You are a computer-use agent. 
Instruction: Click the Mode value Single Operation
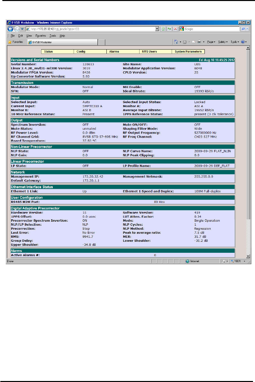(207, 221)
